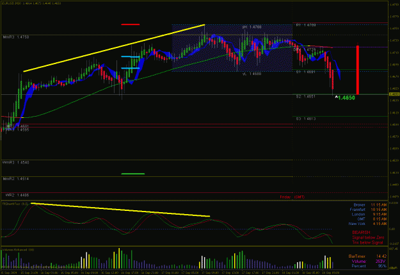The width and height of the screenshot is (400, 275).
Task: Click the MmR2 1.4514 level label
Action: (16, 179)
